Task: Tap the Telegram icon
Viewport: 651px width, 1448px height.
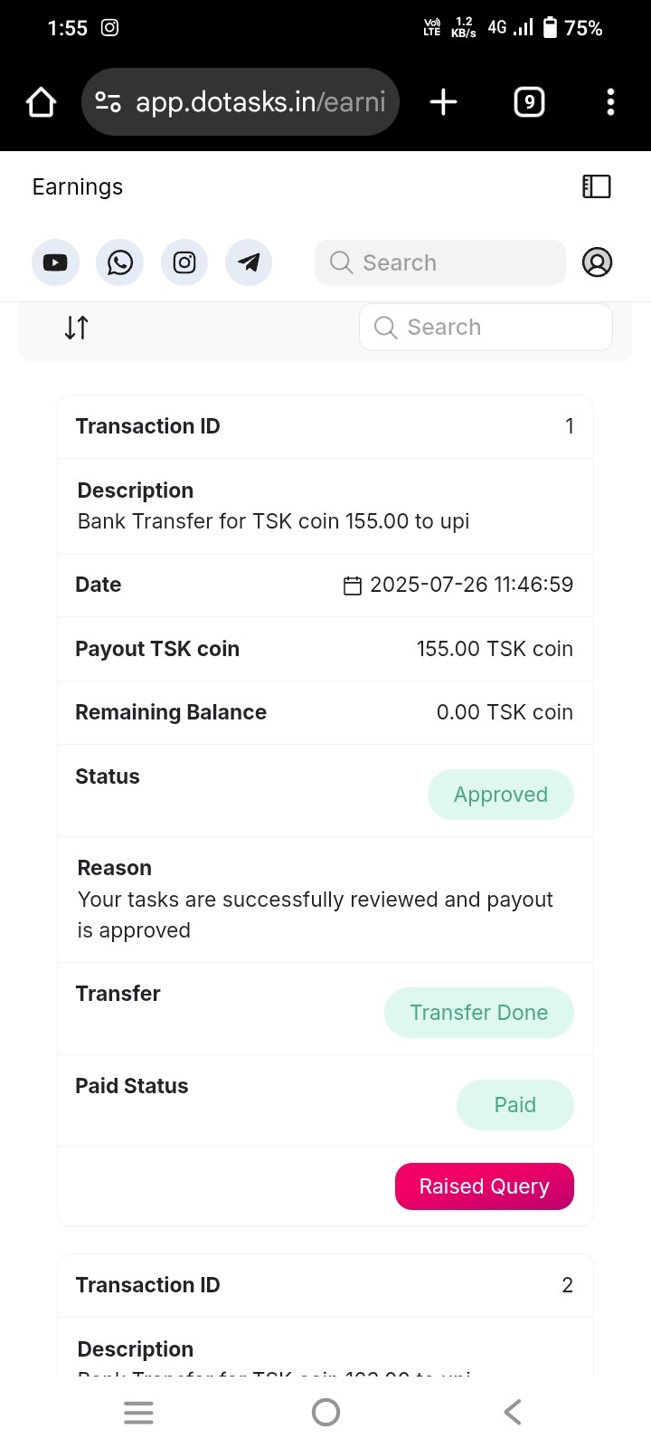Action: [x=249, y=262]
